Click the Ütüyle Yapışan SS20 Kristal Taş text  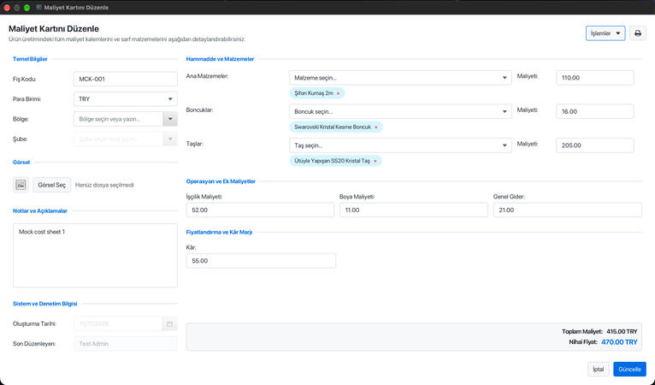pos(332,161)
